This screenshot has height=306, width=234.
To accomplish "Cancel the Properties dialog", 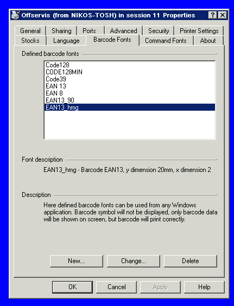I will tap(117, 287).
